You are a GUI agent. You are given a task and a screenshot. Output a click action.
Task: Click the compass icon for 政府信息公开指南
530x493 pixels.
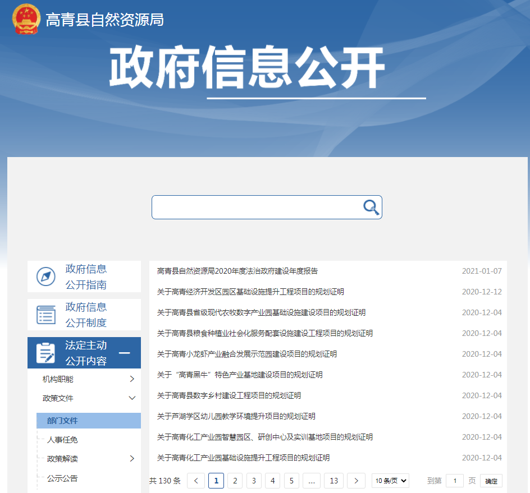coord(46,277)
